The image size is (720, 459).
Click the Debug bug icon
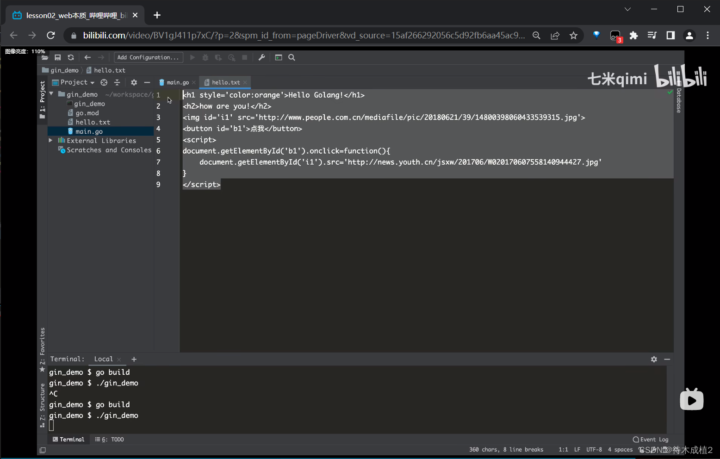pyautogui.click(x=205, y=57)
